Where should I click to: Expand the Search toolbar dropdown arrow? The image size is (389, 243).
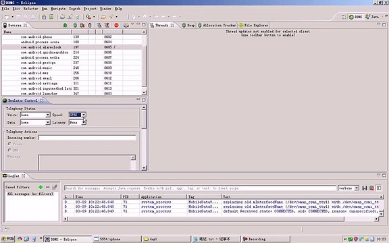[116, 17]
